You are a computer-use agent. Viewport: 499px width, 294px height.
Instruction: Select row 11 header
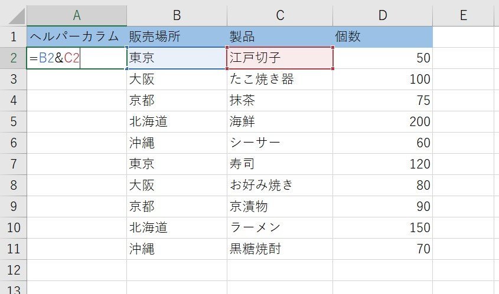pos(14,249)
